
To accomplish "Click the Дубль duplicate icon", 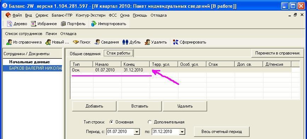I will (x=131, y=42).
